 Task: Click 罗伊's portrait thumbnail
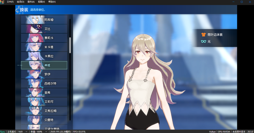(34, 74)
